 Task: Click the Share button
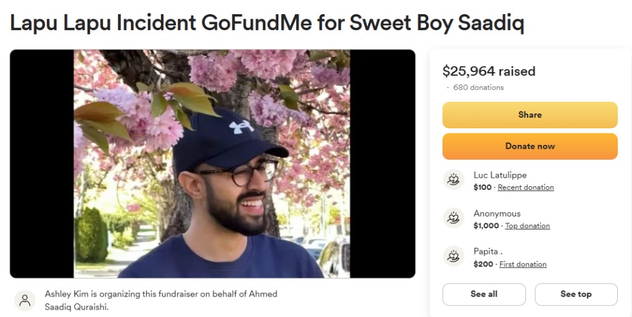point(530,115)
